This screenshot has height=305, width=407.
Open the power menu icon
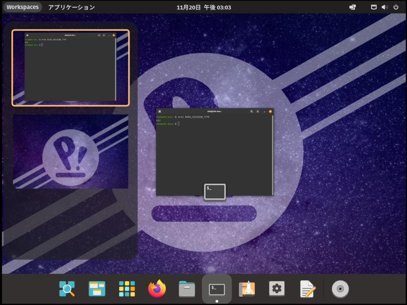(396, 7)
